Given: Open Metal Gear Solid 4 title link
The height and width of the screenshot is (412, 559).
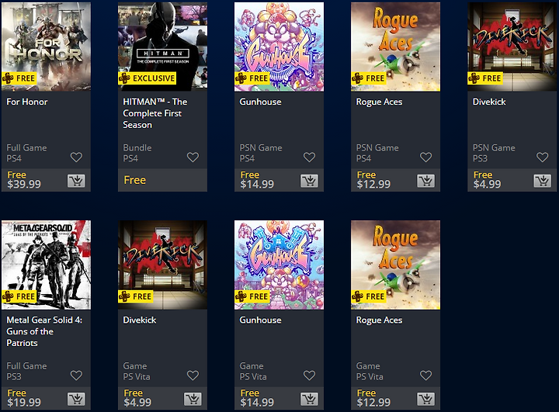Looking at the screenshot, I should click(x=44, y=331).
